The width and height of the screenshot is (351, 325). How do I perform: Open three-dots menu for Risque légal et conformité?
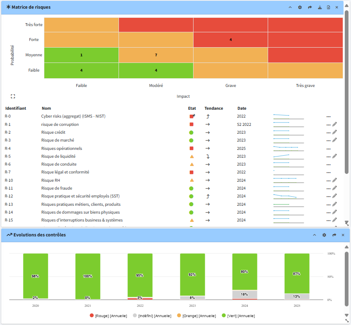click(x=329, y=173)
